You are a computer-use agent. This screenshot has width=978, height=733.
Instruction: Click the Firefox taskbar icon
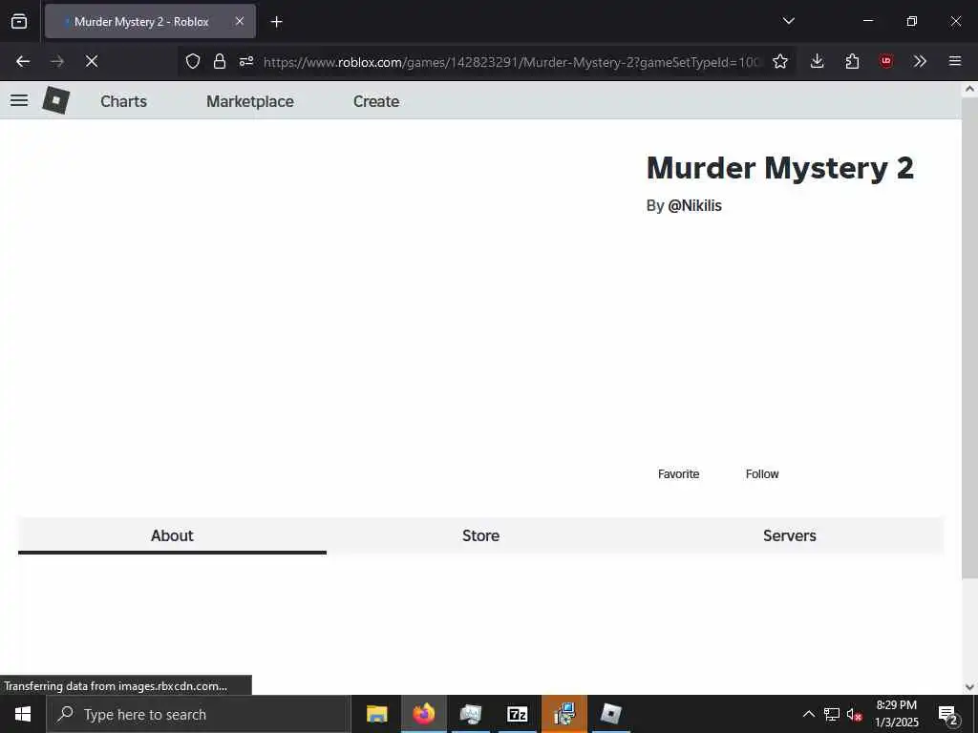pyautogui.click(x=423, y=714)
